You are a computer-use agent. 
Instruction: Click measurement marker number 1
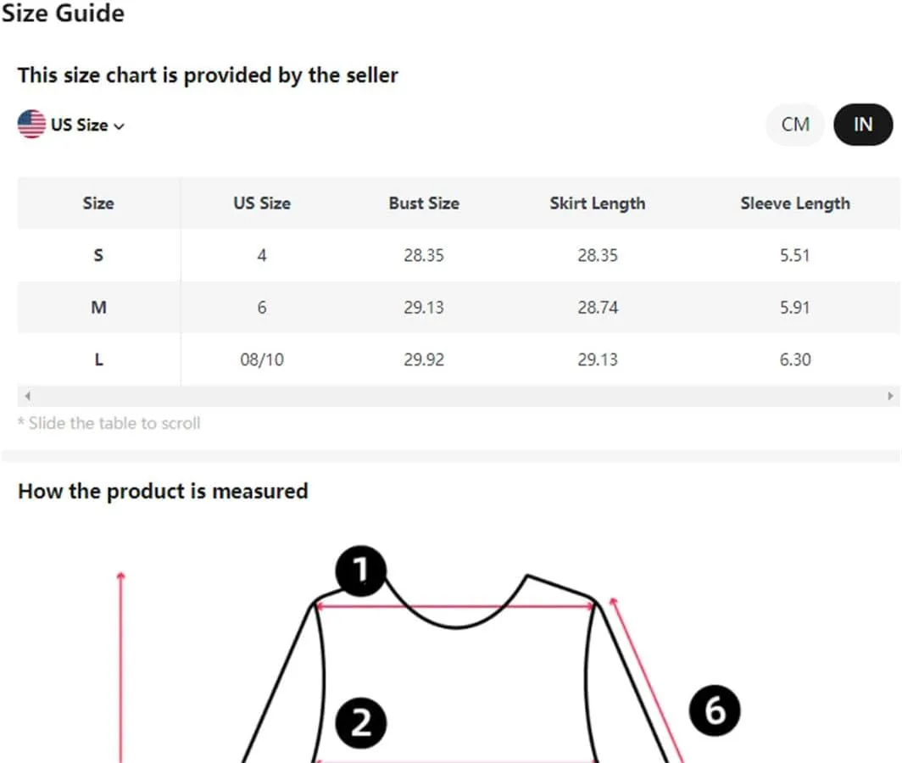(x=360, y=571)
